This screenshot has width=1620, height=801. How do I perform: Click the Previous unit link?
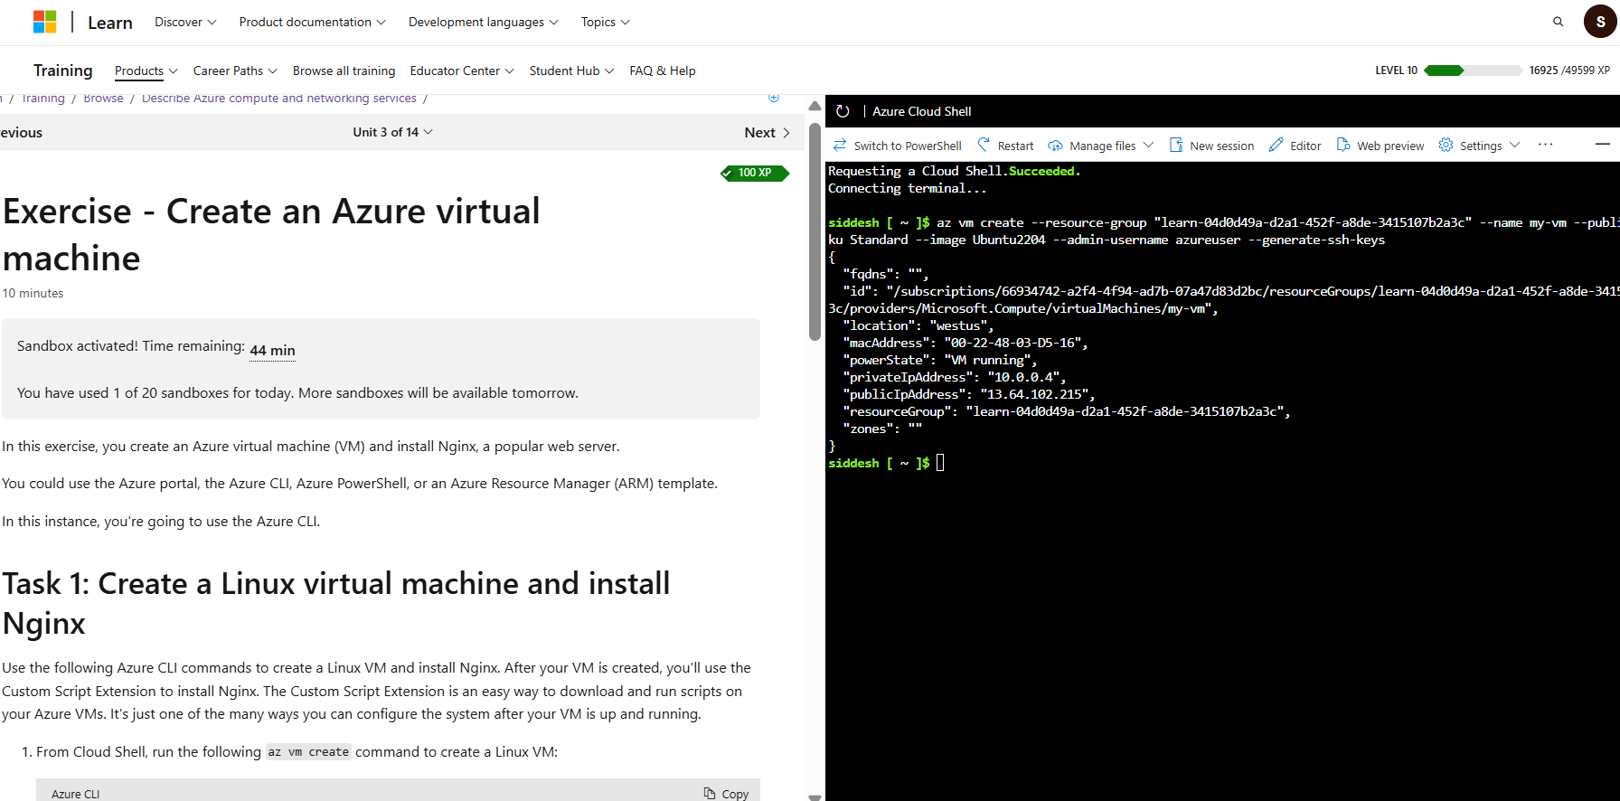[x=21, y=132]
